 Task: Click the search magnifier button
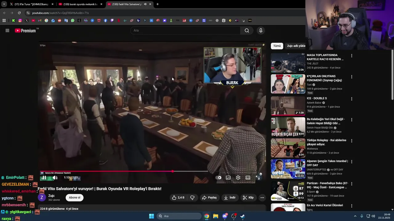(247, 30)
